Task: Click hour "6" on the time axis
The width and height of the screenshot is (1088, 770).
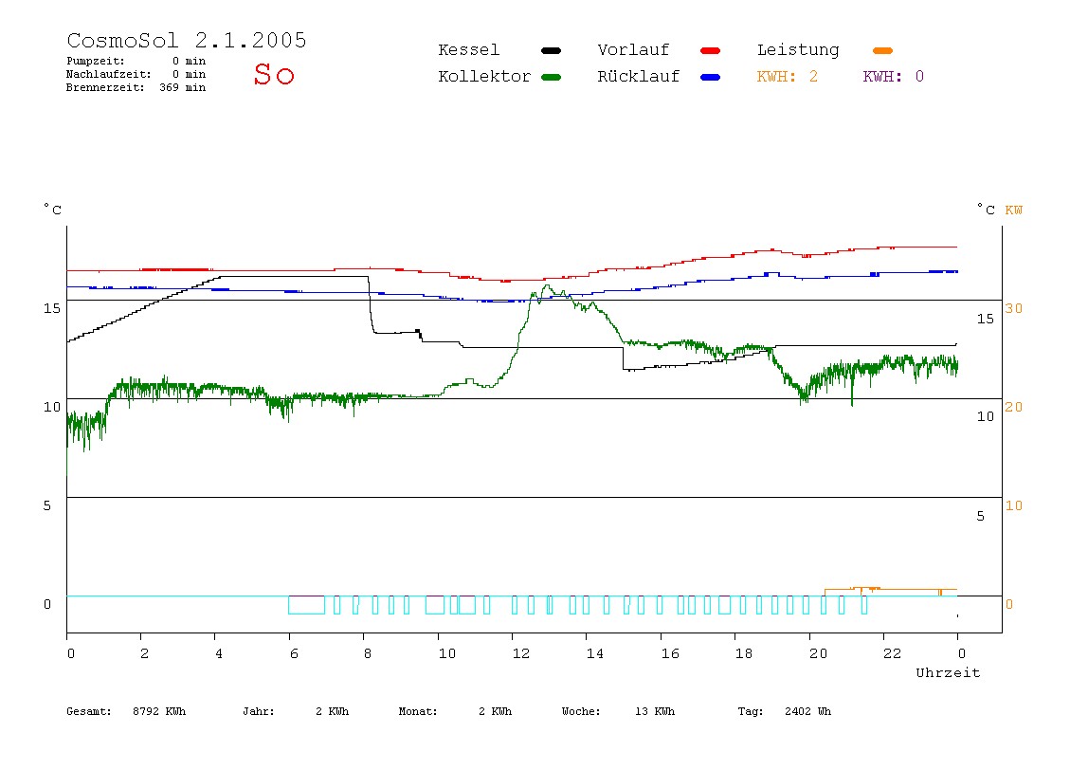Action: click(x=294, y=653)
